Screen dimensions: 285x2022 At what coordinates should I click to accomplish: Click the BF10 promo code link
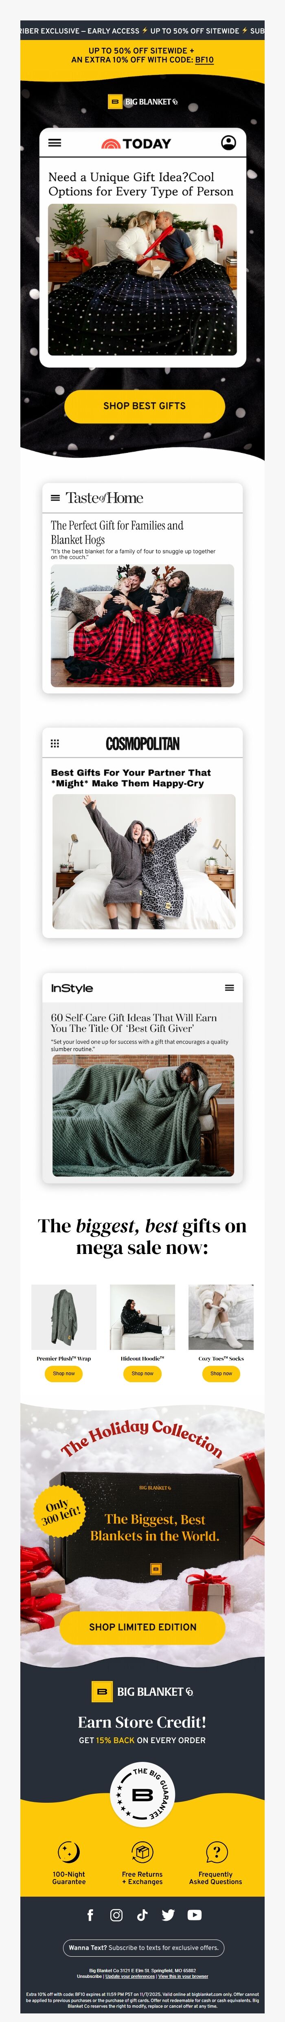coord(204,60)
